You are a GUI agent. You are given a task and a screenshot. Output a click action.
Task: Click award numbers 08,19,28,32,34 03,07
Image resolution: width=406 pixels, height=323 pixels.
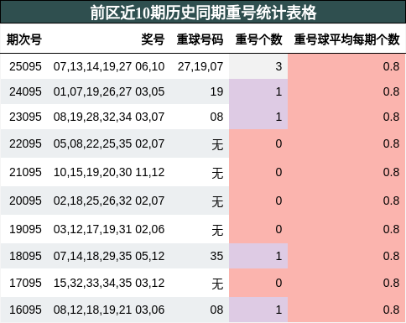(109, 117)
